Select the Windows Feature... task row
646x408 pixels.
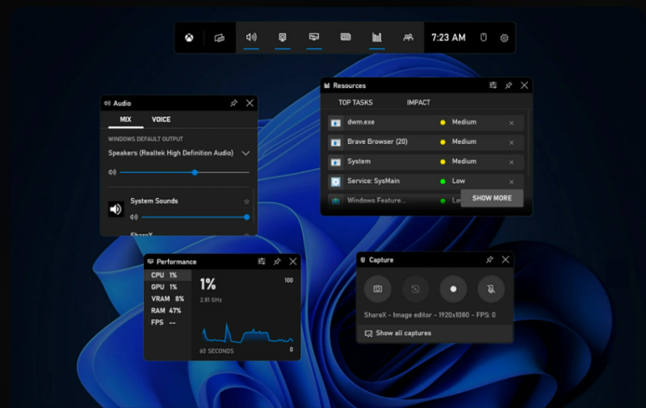pyautogui.click(x=394, y=201)
